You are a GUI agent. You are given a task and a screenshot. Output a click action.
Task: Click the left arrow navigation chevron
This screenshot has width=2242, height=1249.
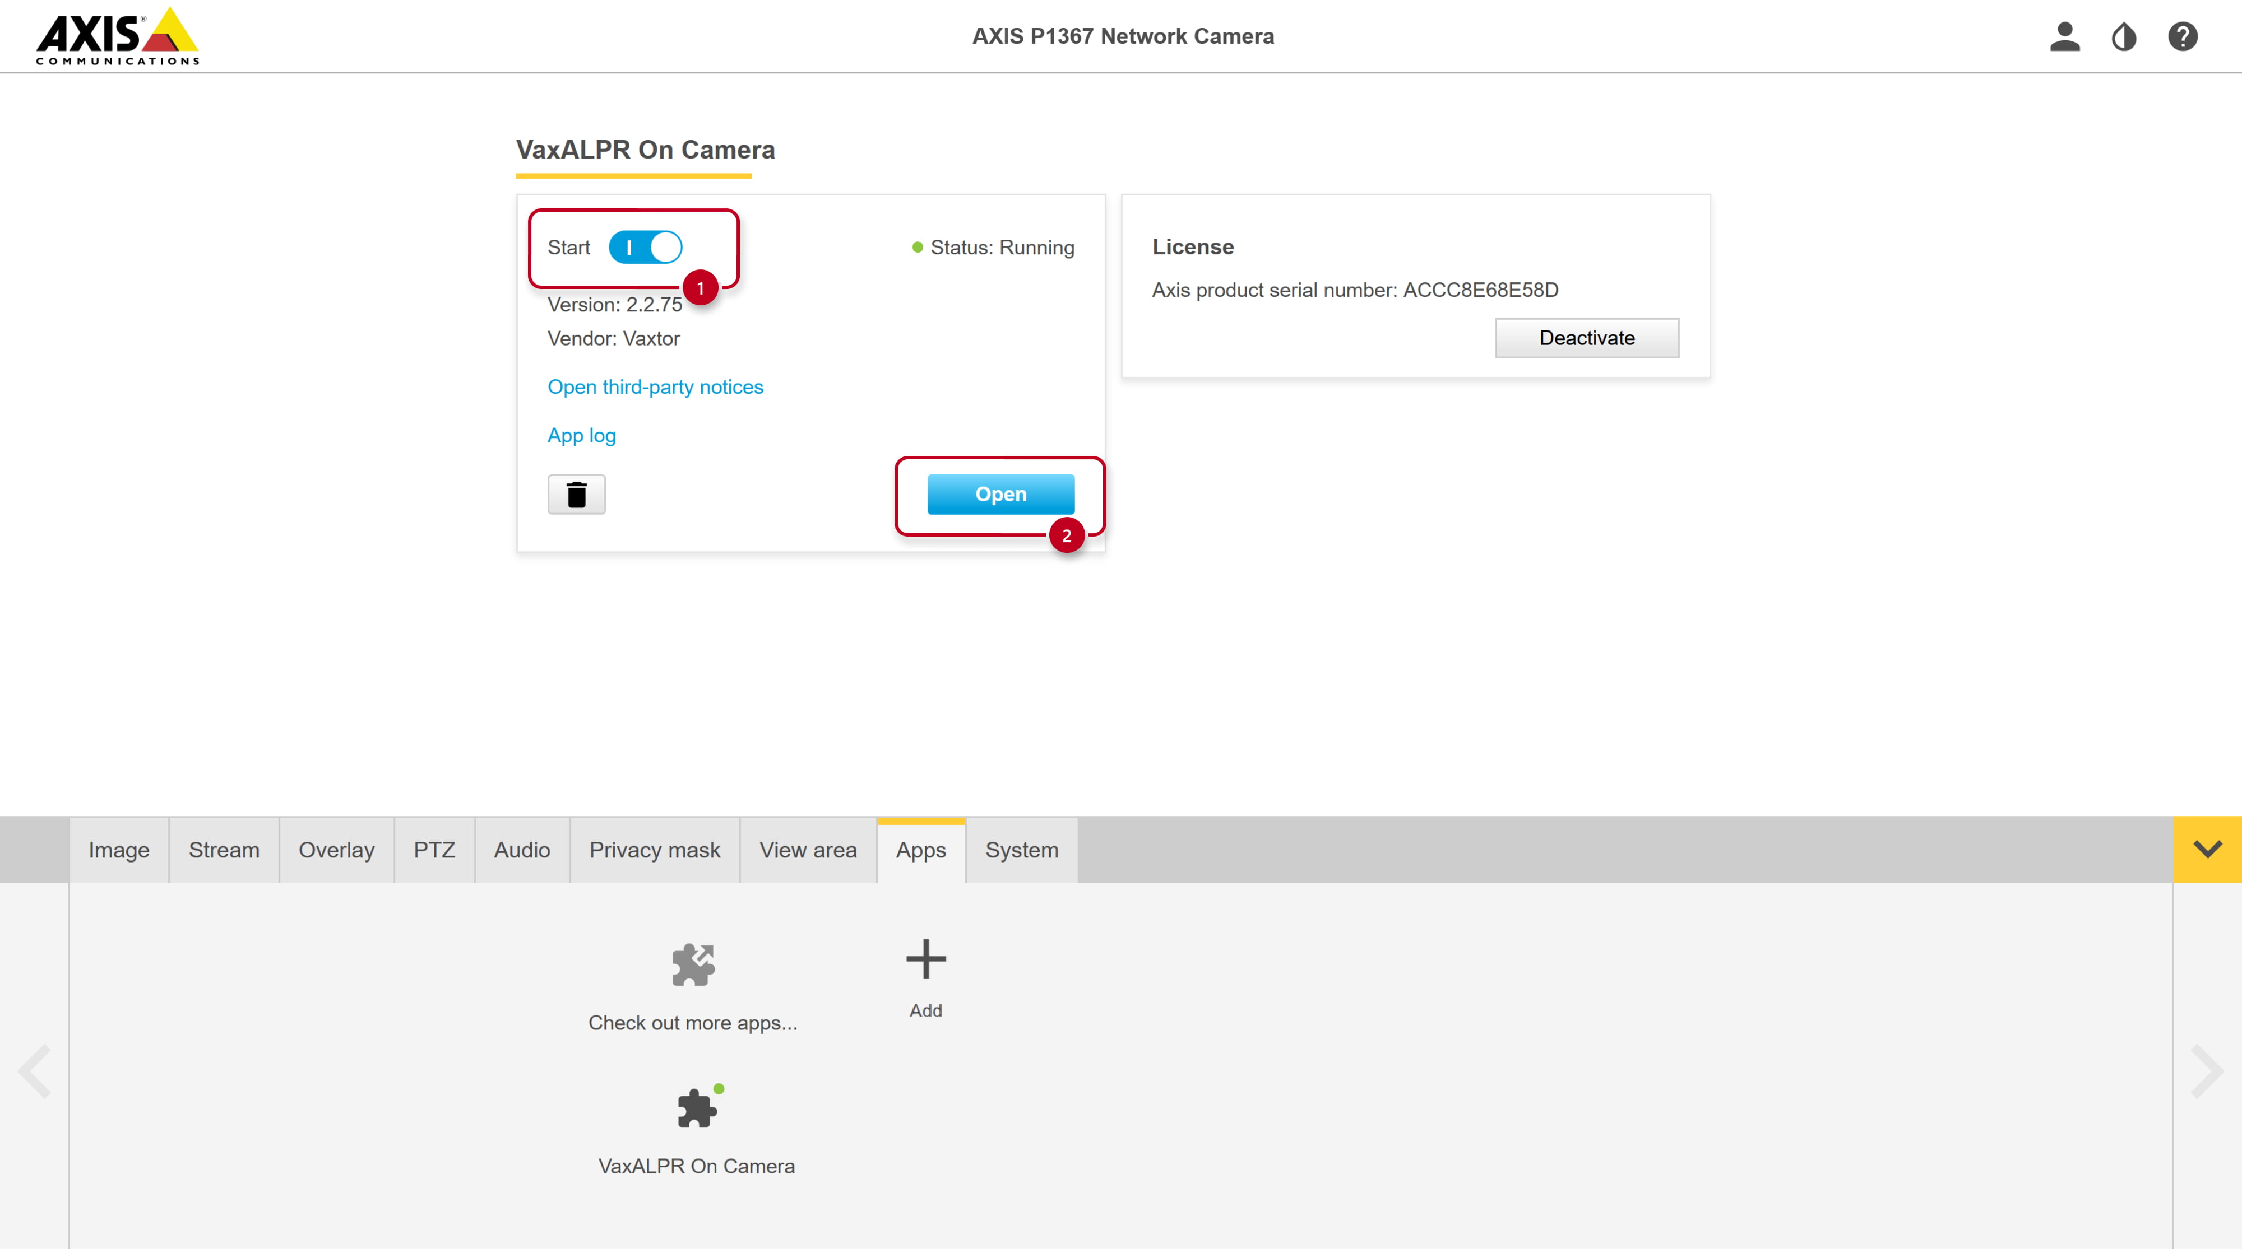point(36,1071)
